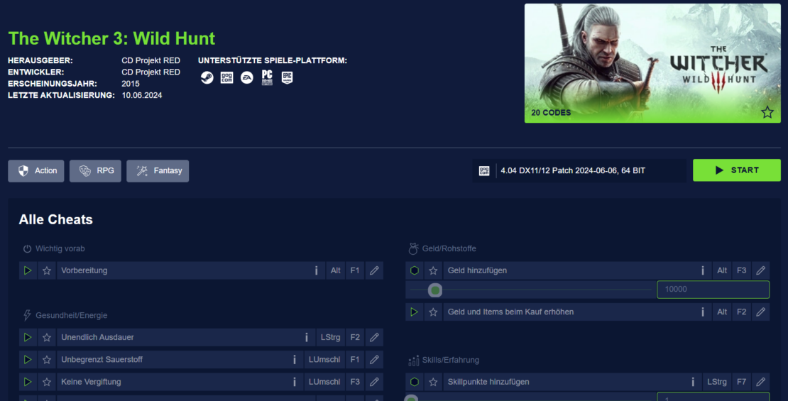Viewport: 788px width, 401px height.
Task: Open The Witcher 3 banner image
Action: coord(652,63)
